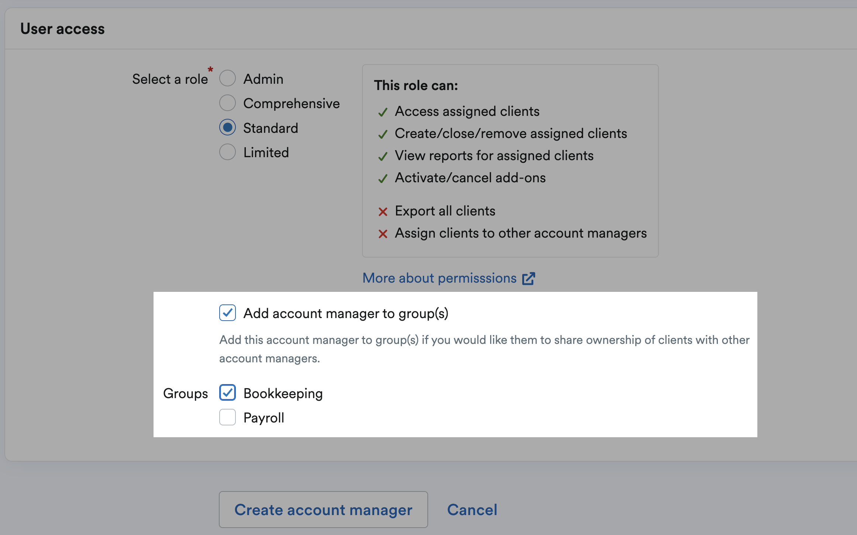Click the green check next to Access assigned clients
The height and width of the screenshot is (535, 857).
383,112
